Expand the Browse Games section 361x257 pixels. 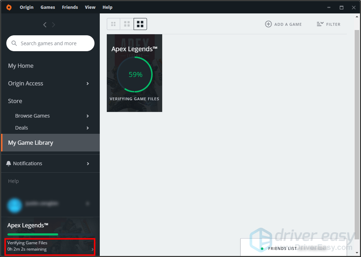tap(87, 115)
